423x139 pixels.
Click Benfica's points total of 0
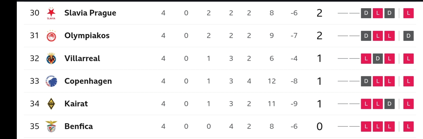point(319,126)
